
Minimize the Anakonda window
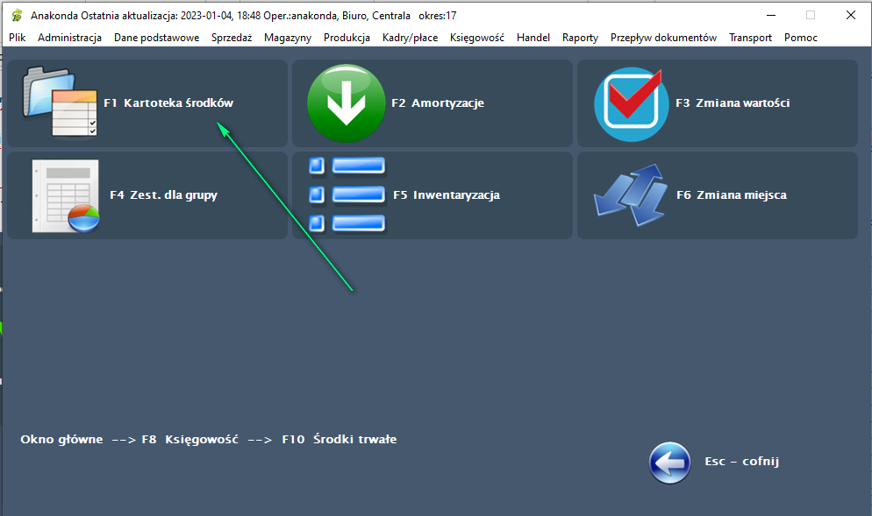coord(771,16)
